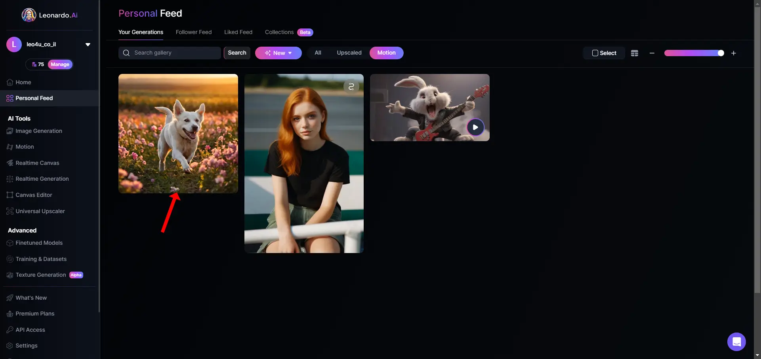The width and height of the screenshot is (761, 359).
Task: Click the Manage tokens button
Action: tap(60, 64)
